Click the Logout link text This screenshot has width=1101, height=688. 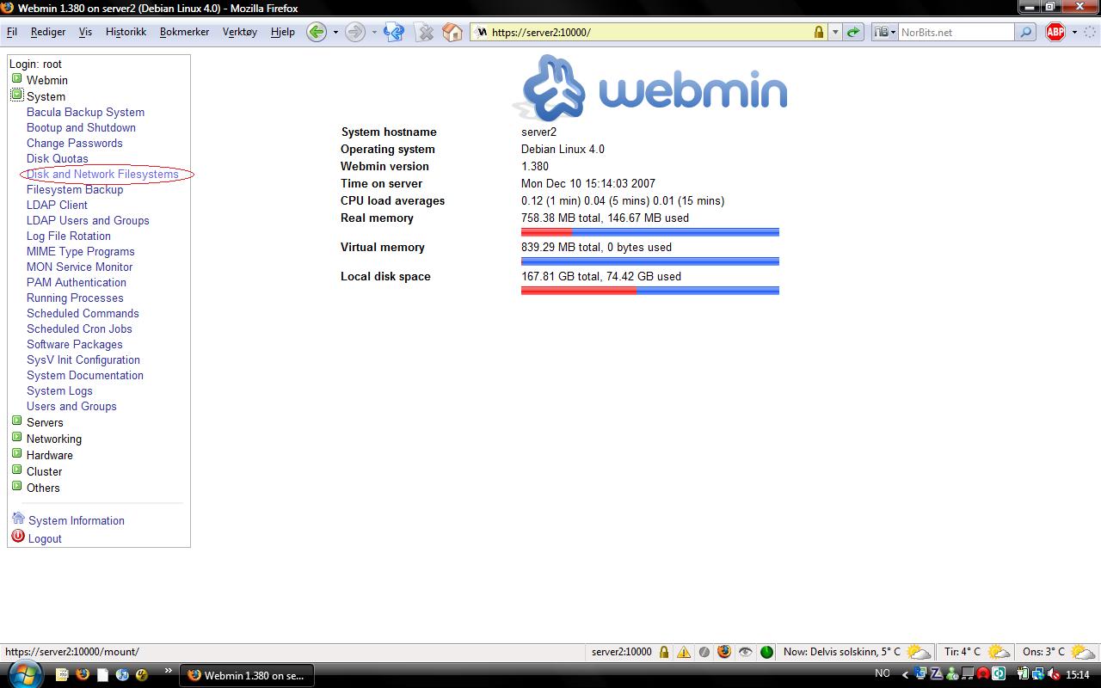tap(45, 538)
